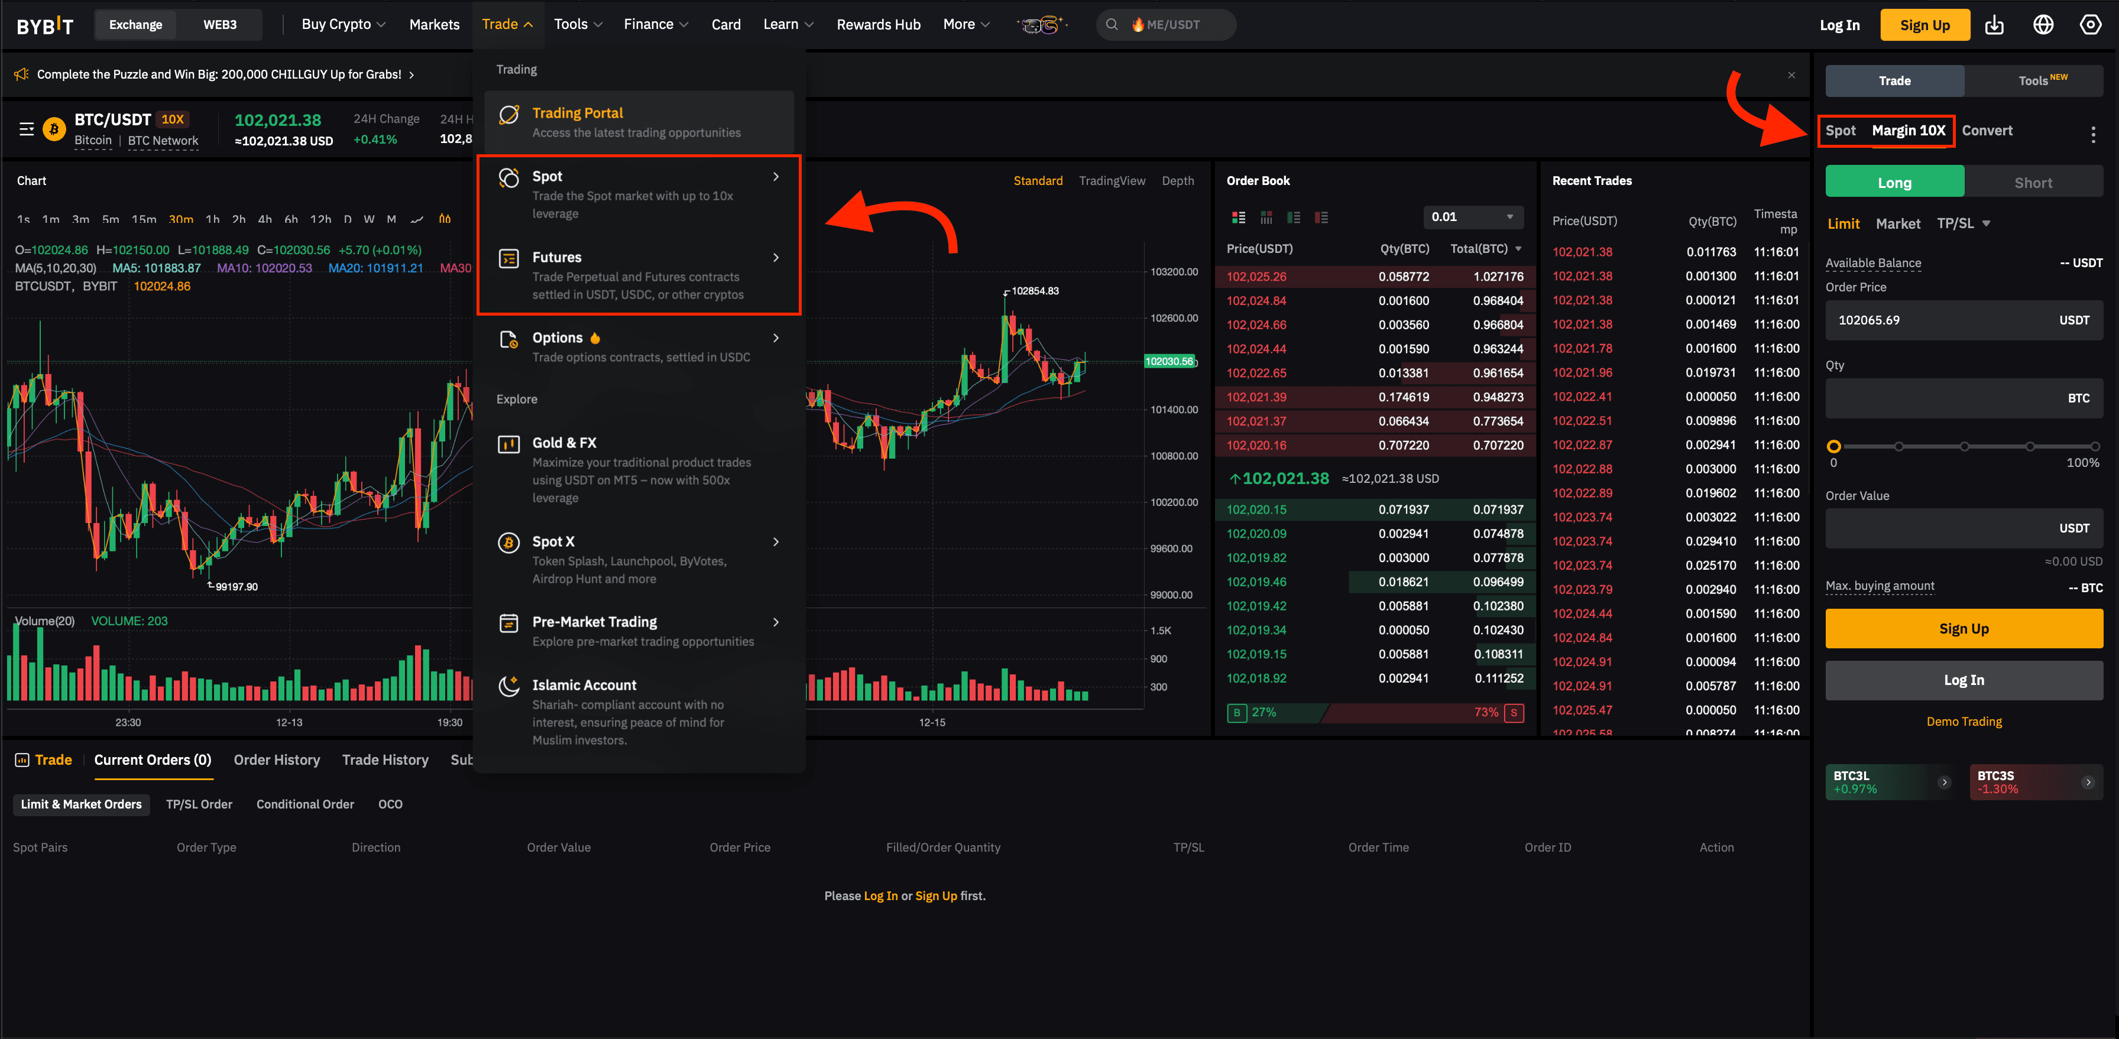The image size is (2119, 1039).
Task: Expand TP/SL order type dropdown
Action: (1986, 223)
